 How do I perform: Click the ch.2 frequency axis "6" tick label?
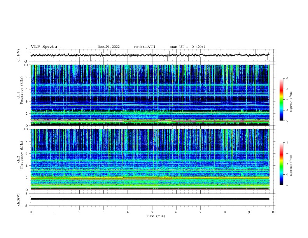click(27, 154)
